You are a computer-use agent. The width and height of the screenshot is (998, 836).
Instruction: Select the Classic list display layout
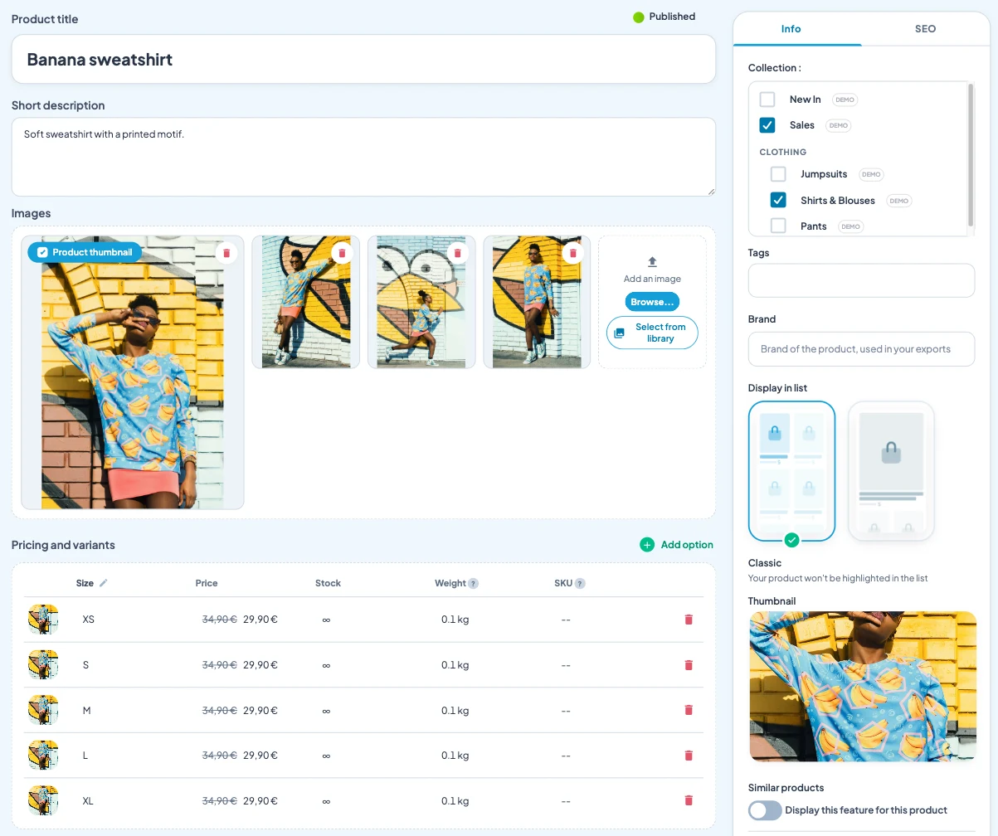tap(791, 471)
